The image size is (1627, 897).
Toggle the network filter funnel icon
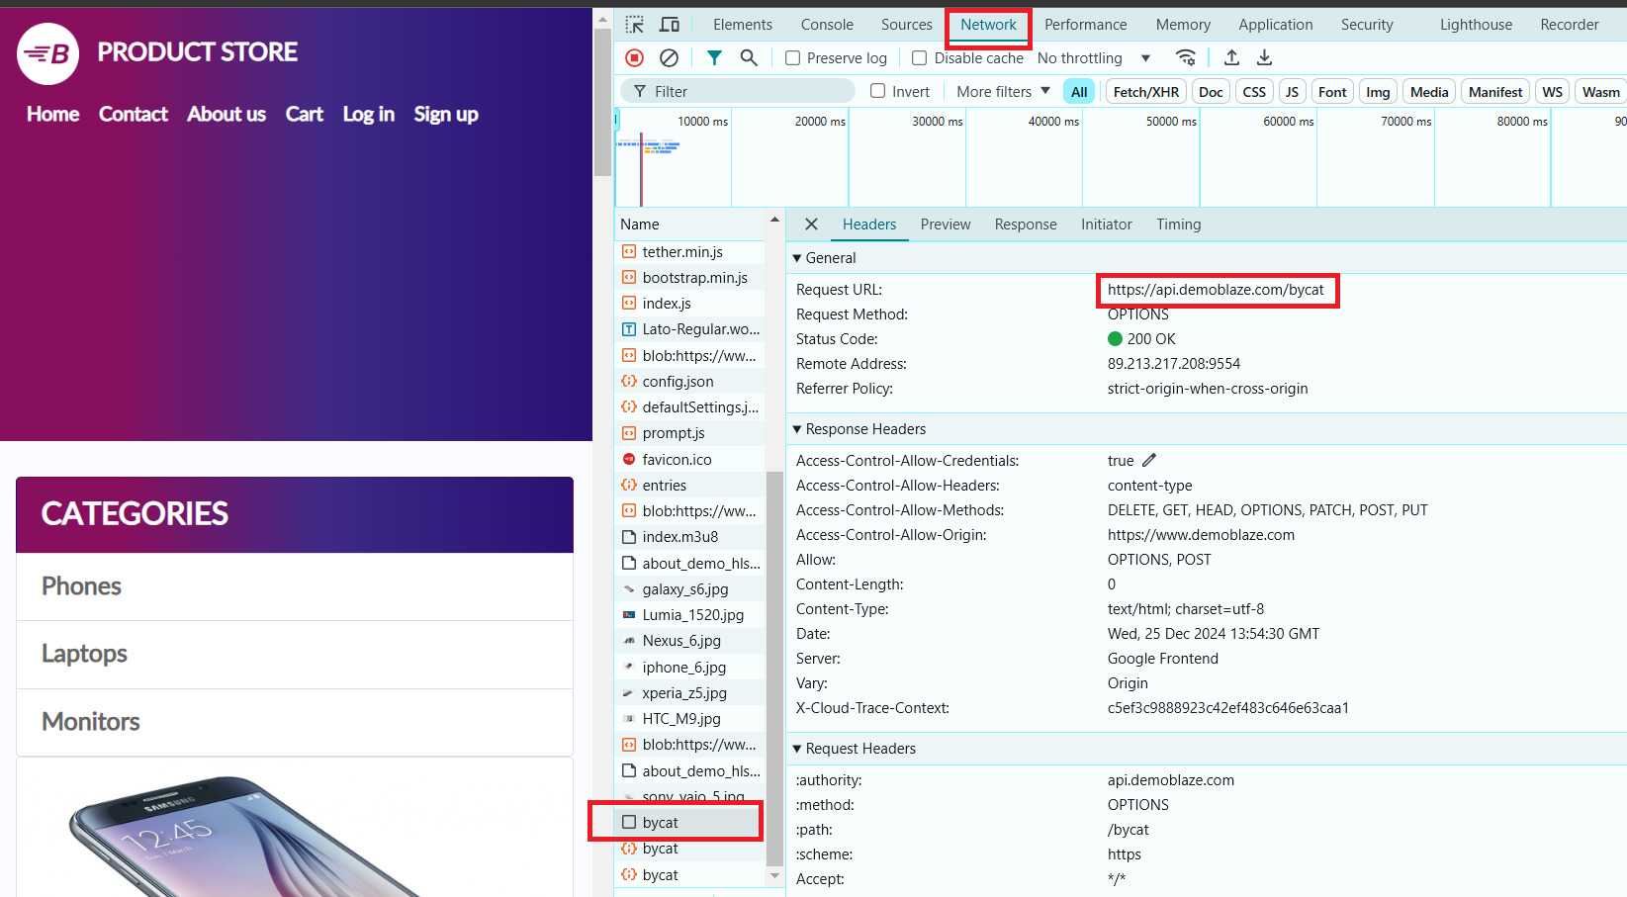coord(714,58)
